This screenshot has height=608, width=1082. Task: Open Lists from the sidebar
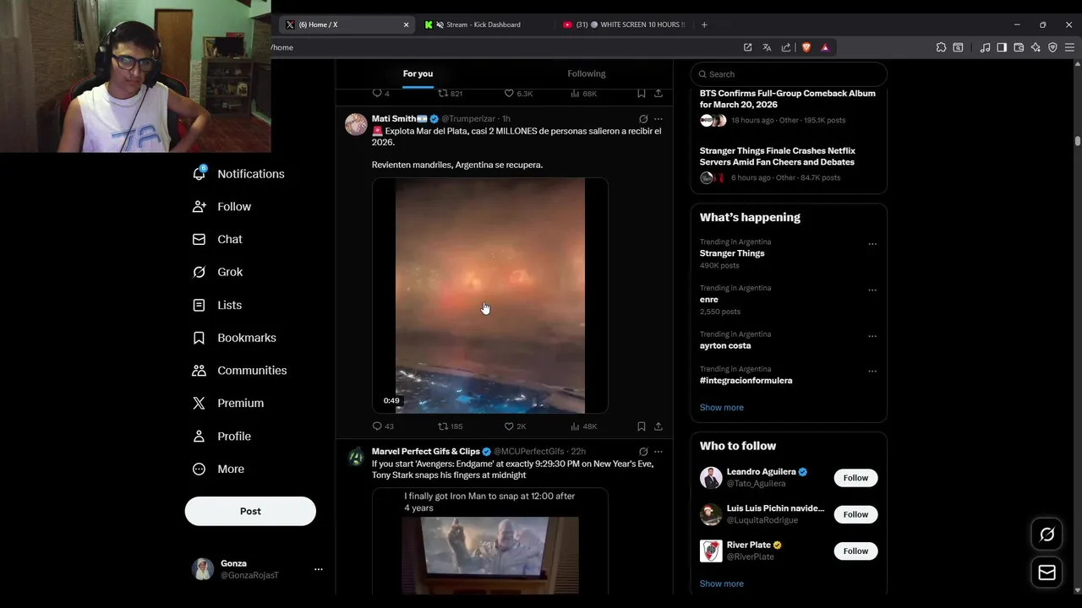[x=217, y=305]
